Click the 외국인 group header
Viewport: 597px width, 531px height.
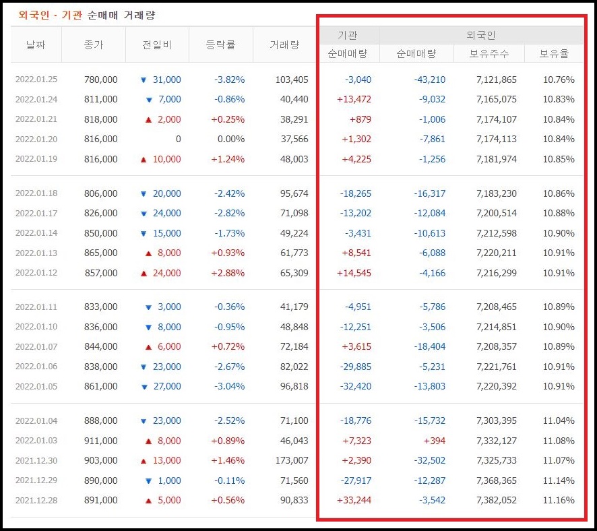(481, 36)
